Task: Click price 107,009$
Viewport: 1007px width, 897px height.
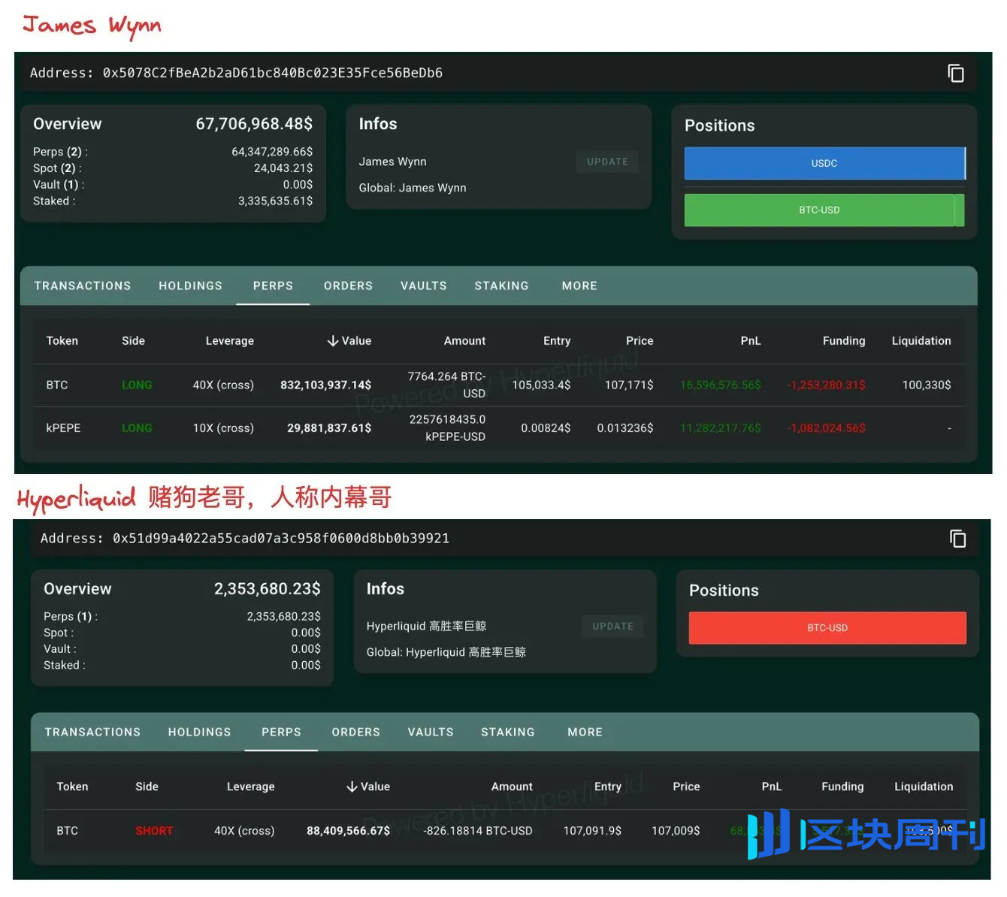Action: click(x=676, y=831)
